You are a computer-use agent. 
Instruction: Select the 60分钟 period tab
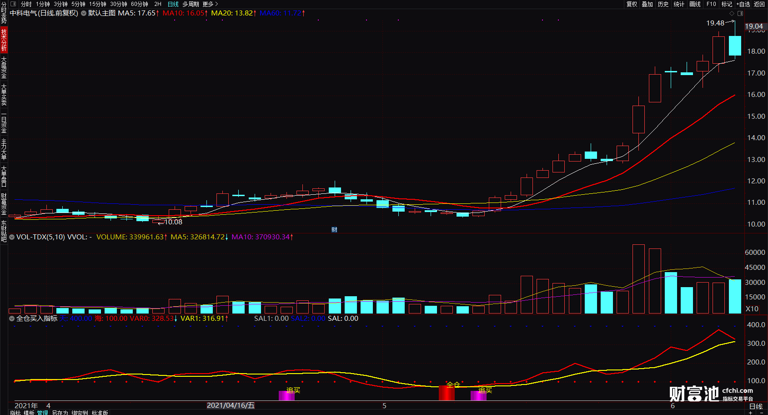(140, 4)
